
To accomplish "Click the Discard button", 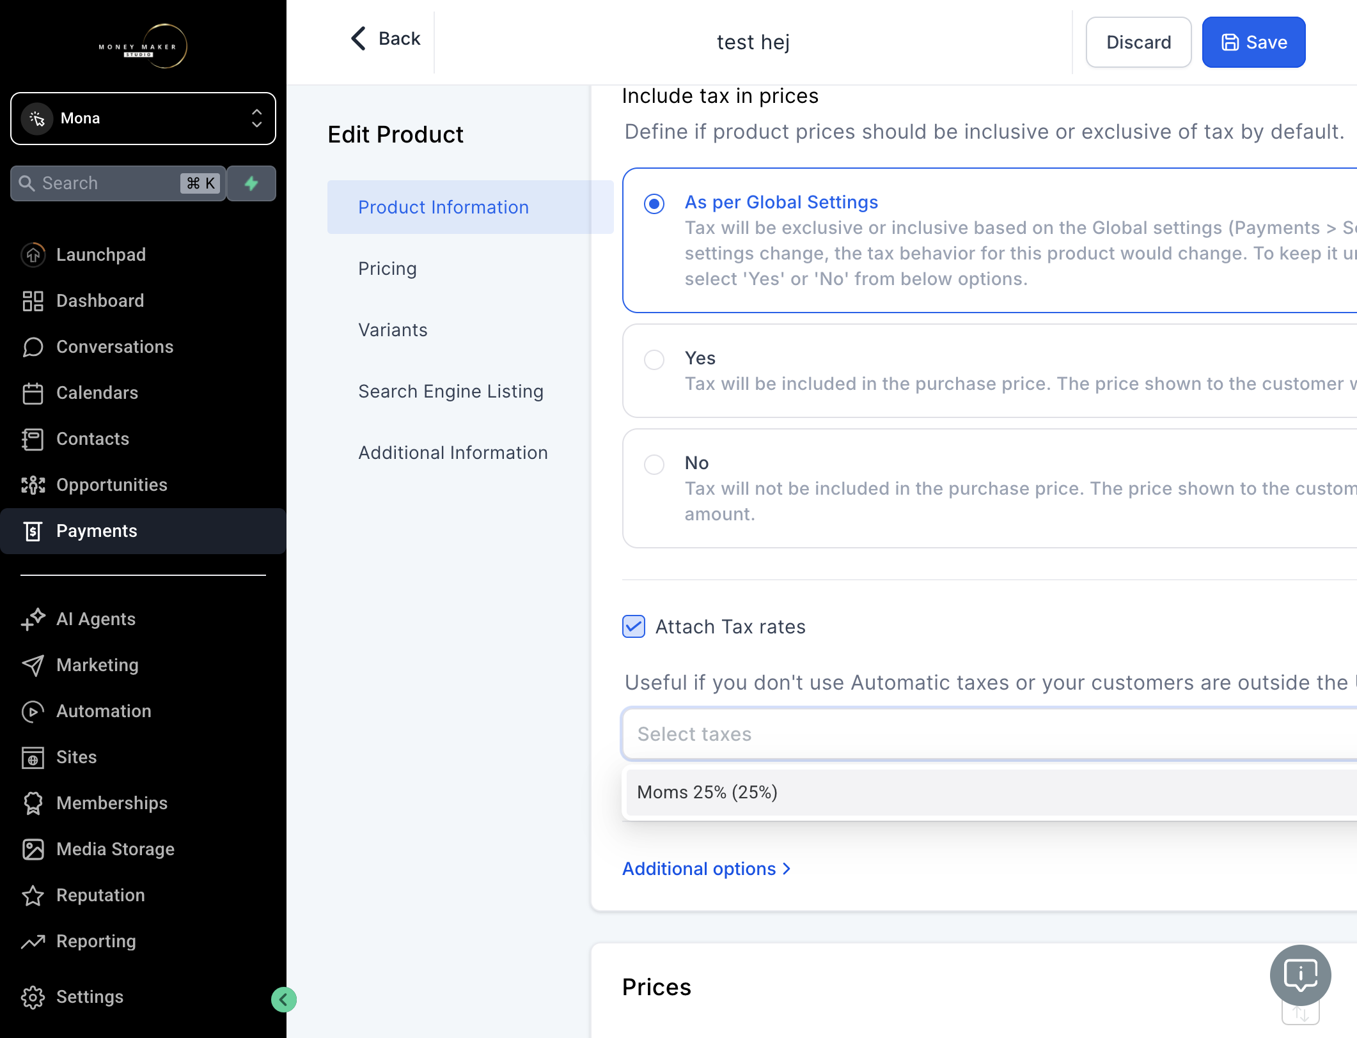I will pos(1138,42).
